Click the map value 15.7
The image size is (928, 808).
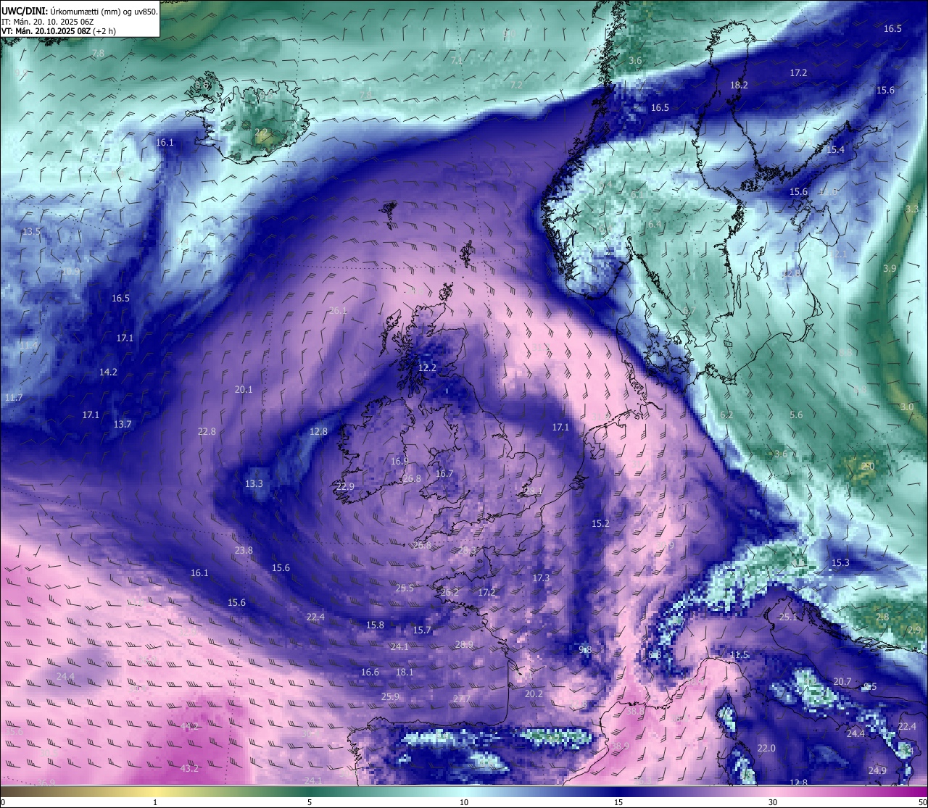pyautogui.click(x=422, y=630)
